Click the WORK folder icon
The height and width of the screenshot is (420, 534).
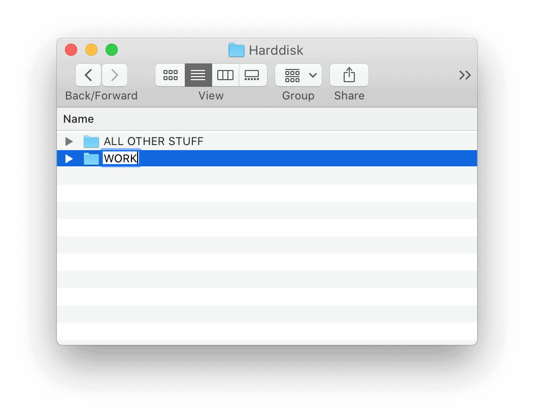tap(91, 159)
